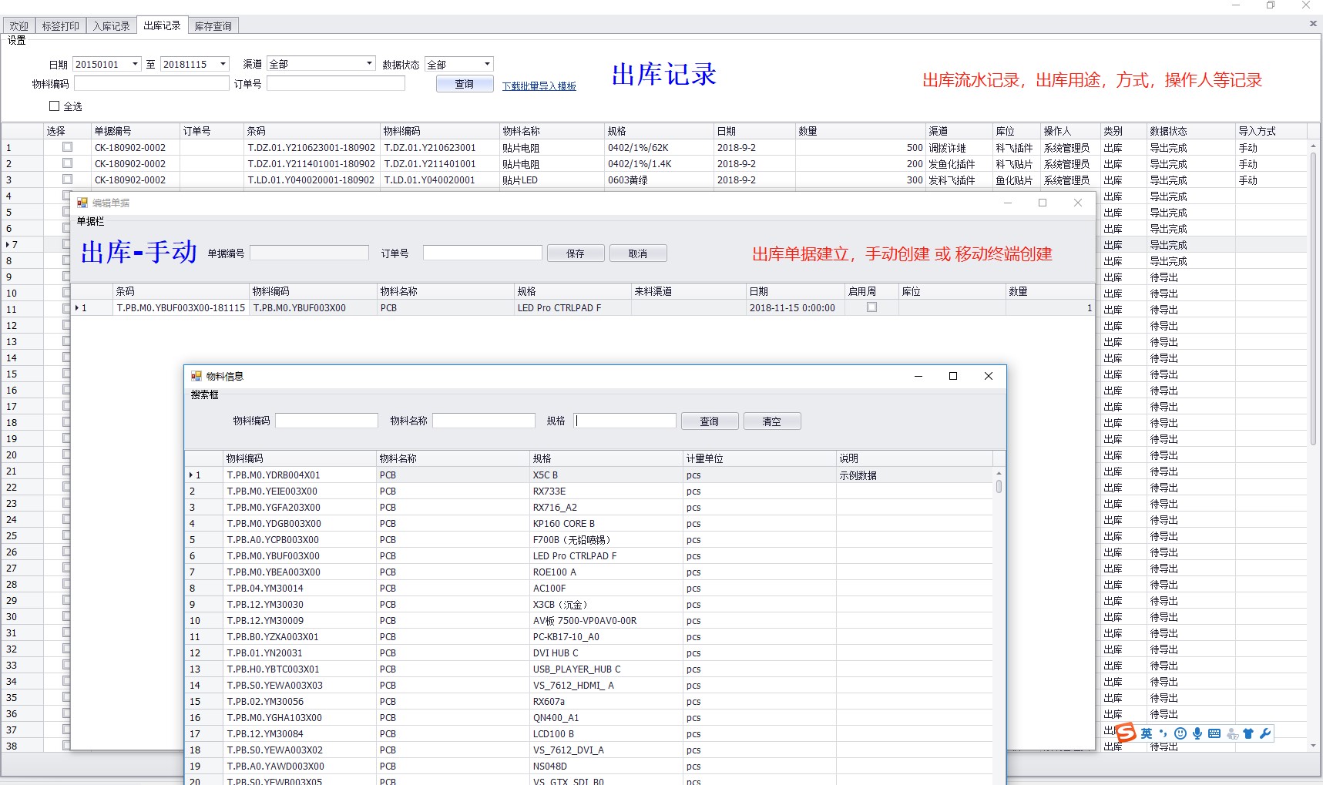Viewport: 1323px width, 785px height.
Task: Open the 标签打印 tab
Action: click(x=60, y=26)
